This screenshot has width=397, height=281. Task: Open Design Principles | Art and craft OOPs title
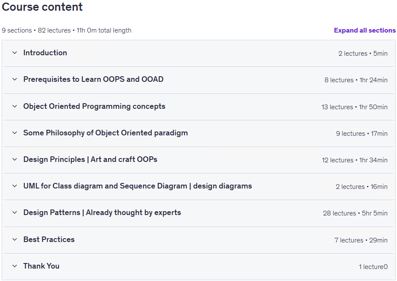pyautogui.click(x=90, y=159)
